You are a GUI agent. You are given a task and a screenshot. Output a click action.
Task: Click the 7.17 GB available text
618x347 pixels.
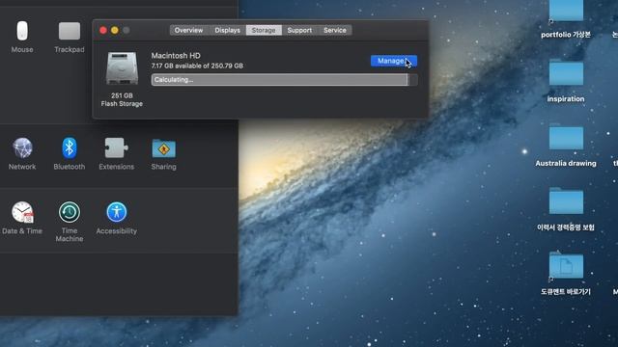point(197,66)
